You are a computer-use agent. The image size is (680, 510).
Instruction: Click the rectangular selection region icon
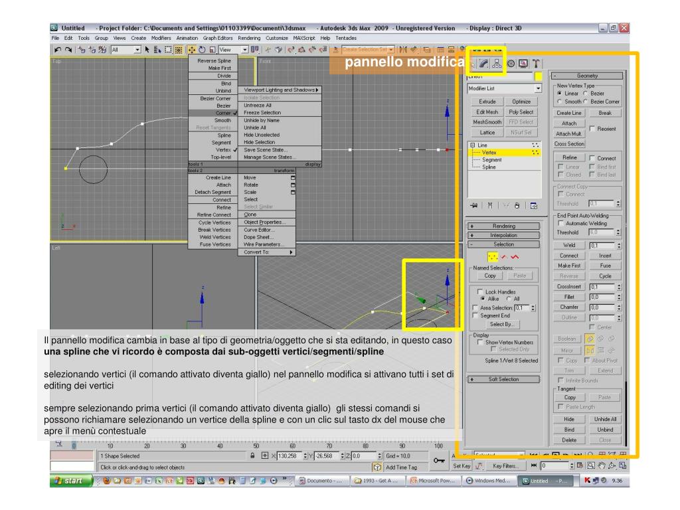tap(168, 50)
